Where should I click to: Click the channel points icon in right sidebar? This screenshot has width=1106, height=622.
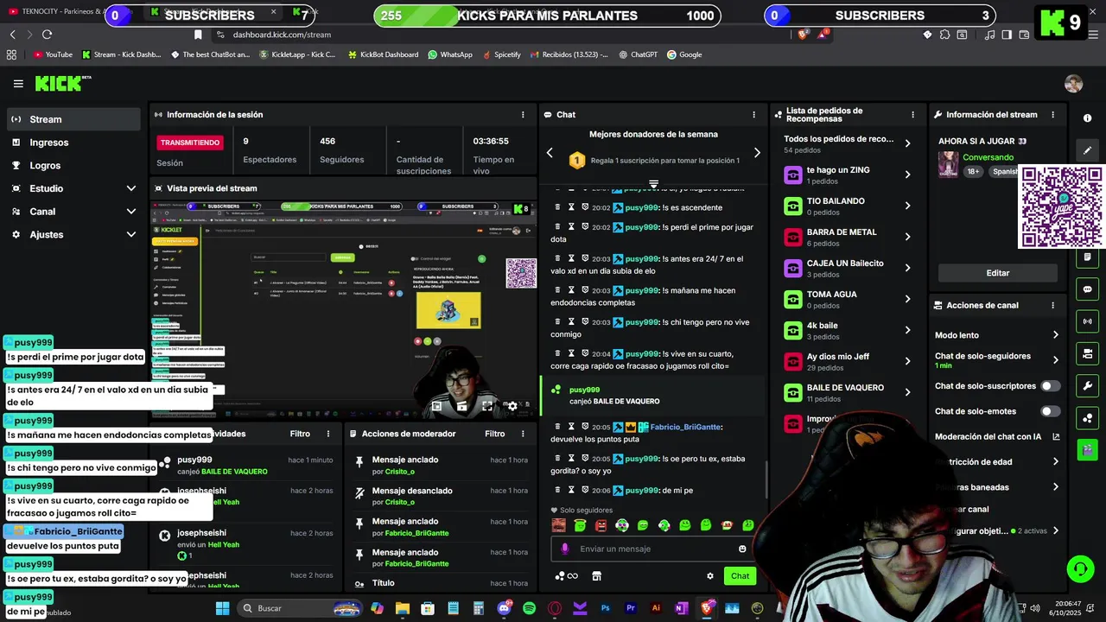1087,418
